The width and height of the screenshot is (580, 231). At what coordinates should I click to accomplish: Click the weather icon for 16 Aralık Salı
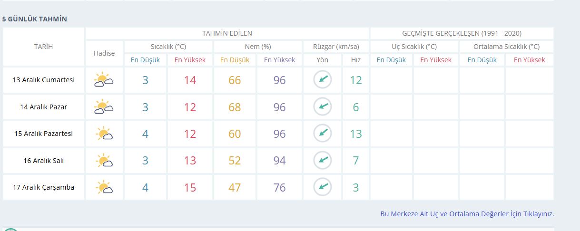(x=104, y=161)
